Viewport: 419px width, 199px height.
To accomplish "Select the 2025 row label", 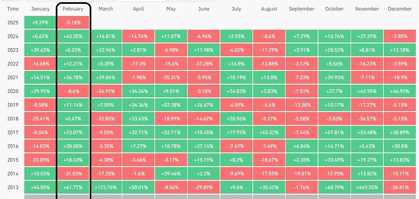I will coord(13,22).
